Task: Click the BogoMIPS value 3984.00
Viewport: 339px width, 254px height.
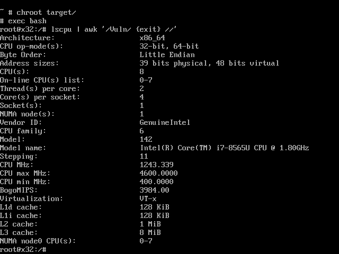Action: point(155,190)
